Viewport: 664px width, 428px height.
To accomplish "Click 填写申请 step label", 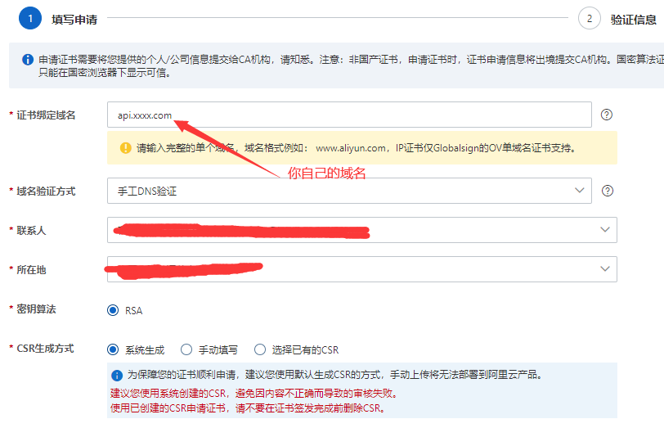I will click(x=74, y=20).
